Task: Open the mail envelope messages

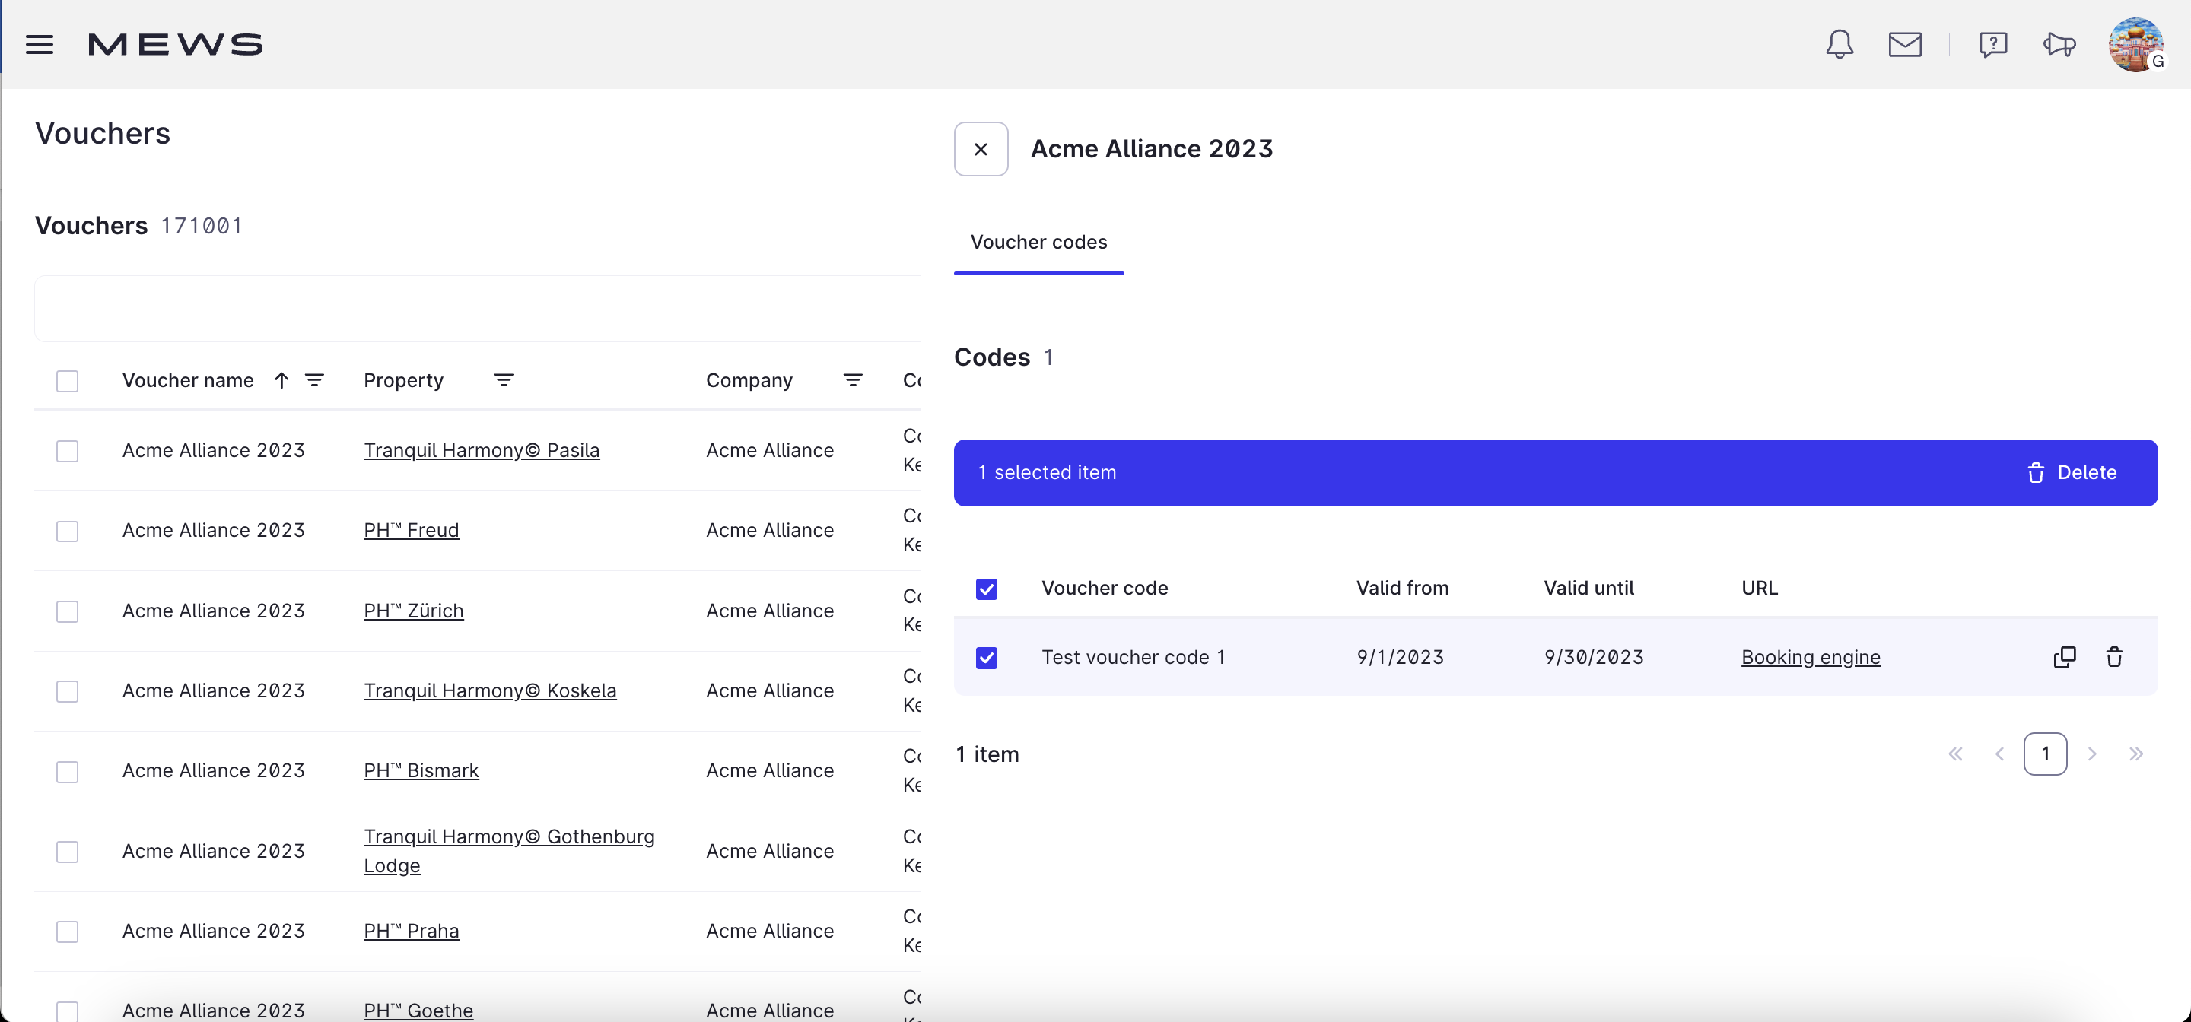Action: (1904, 44)
